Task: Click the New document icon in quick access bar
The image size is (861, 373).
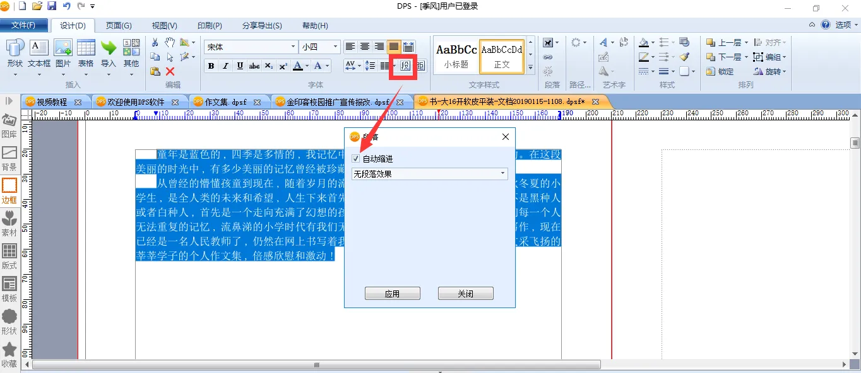Action: click(x=23, y=6)
